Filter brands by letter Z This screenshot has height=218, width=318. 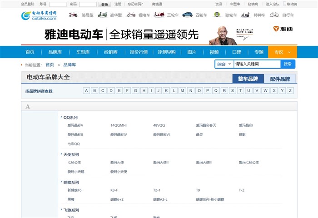(x=290, y=91)
